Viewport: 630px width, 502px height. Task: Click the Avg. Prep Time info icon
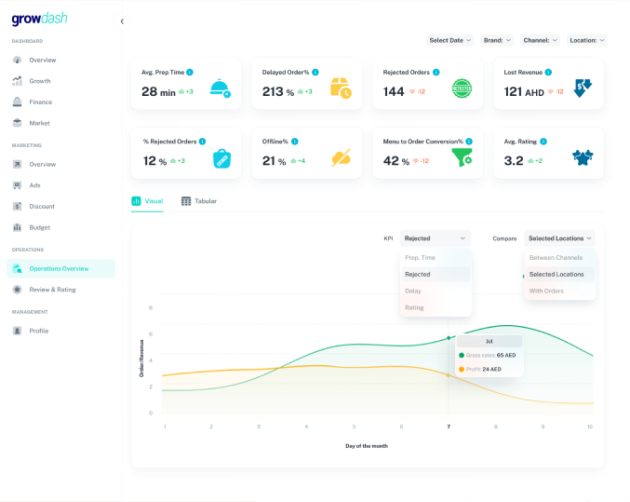(x=190, y=73)
